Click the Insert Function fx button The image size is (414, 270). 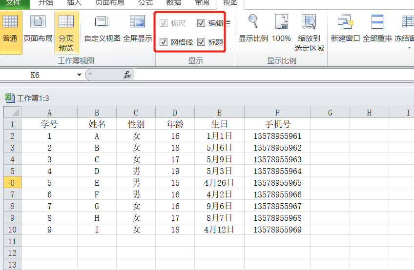pos(127,75)
